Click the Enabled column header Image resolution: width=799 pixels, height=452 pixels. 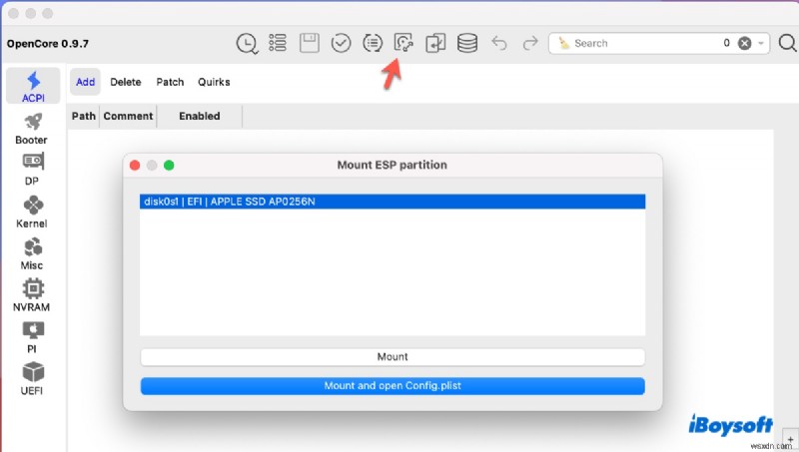(199, 116)
